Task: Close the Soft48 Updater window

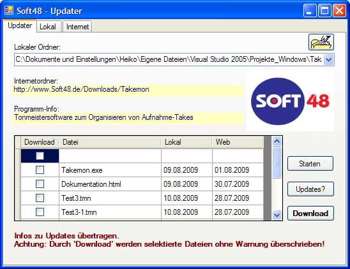Action: [339, 10]
